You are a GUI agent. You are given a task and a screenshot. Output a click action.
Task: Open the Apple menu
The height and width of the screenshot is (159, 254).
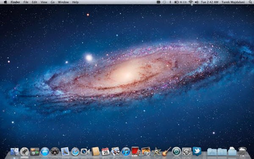[6, 2]
